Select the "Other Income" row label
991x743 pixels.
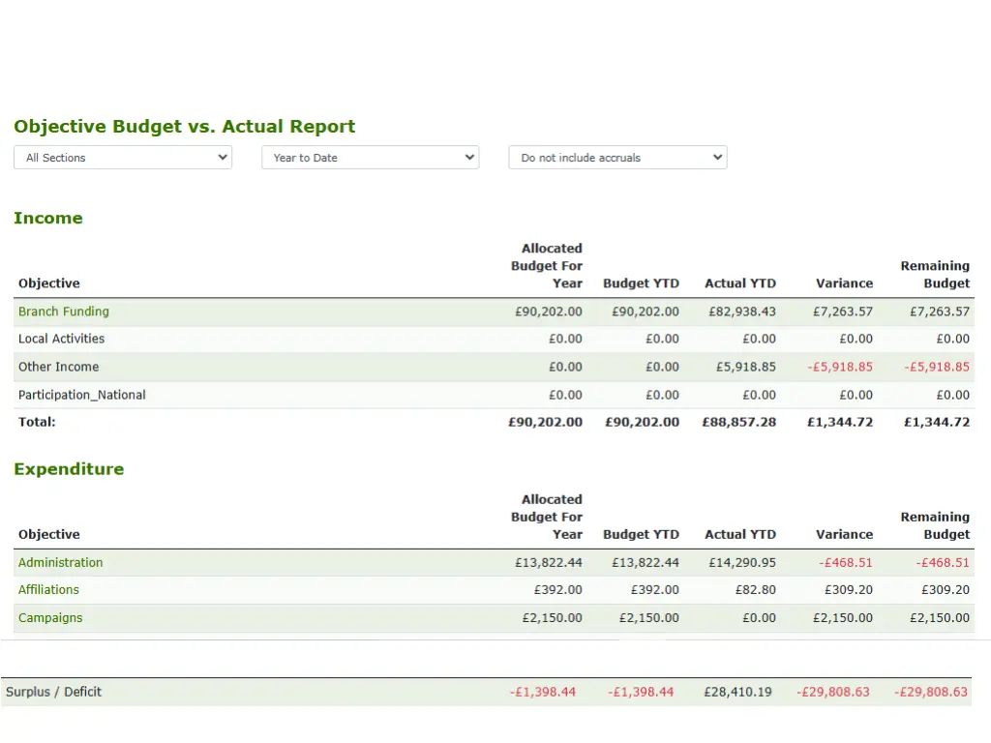pyautogui.click(x=59, y=367)
